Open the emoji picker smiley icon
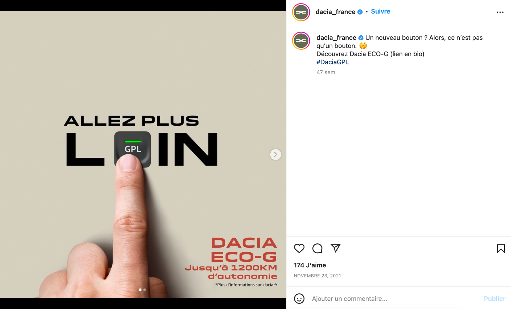The height and width of the screenshot is (309, 511). coord(299,298)
